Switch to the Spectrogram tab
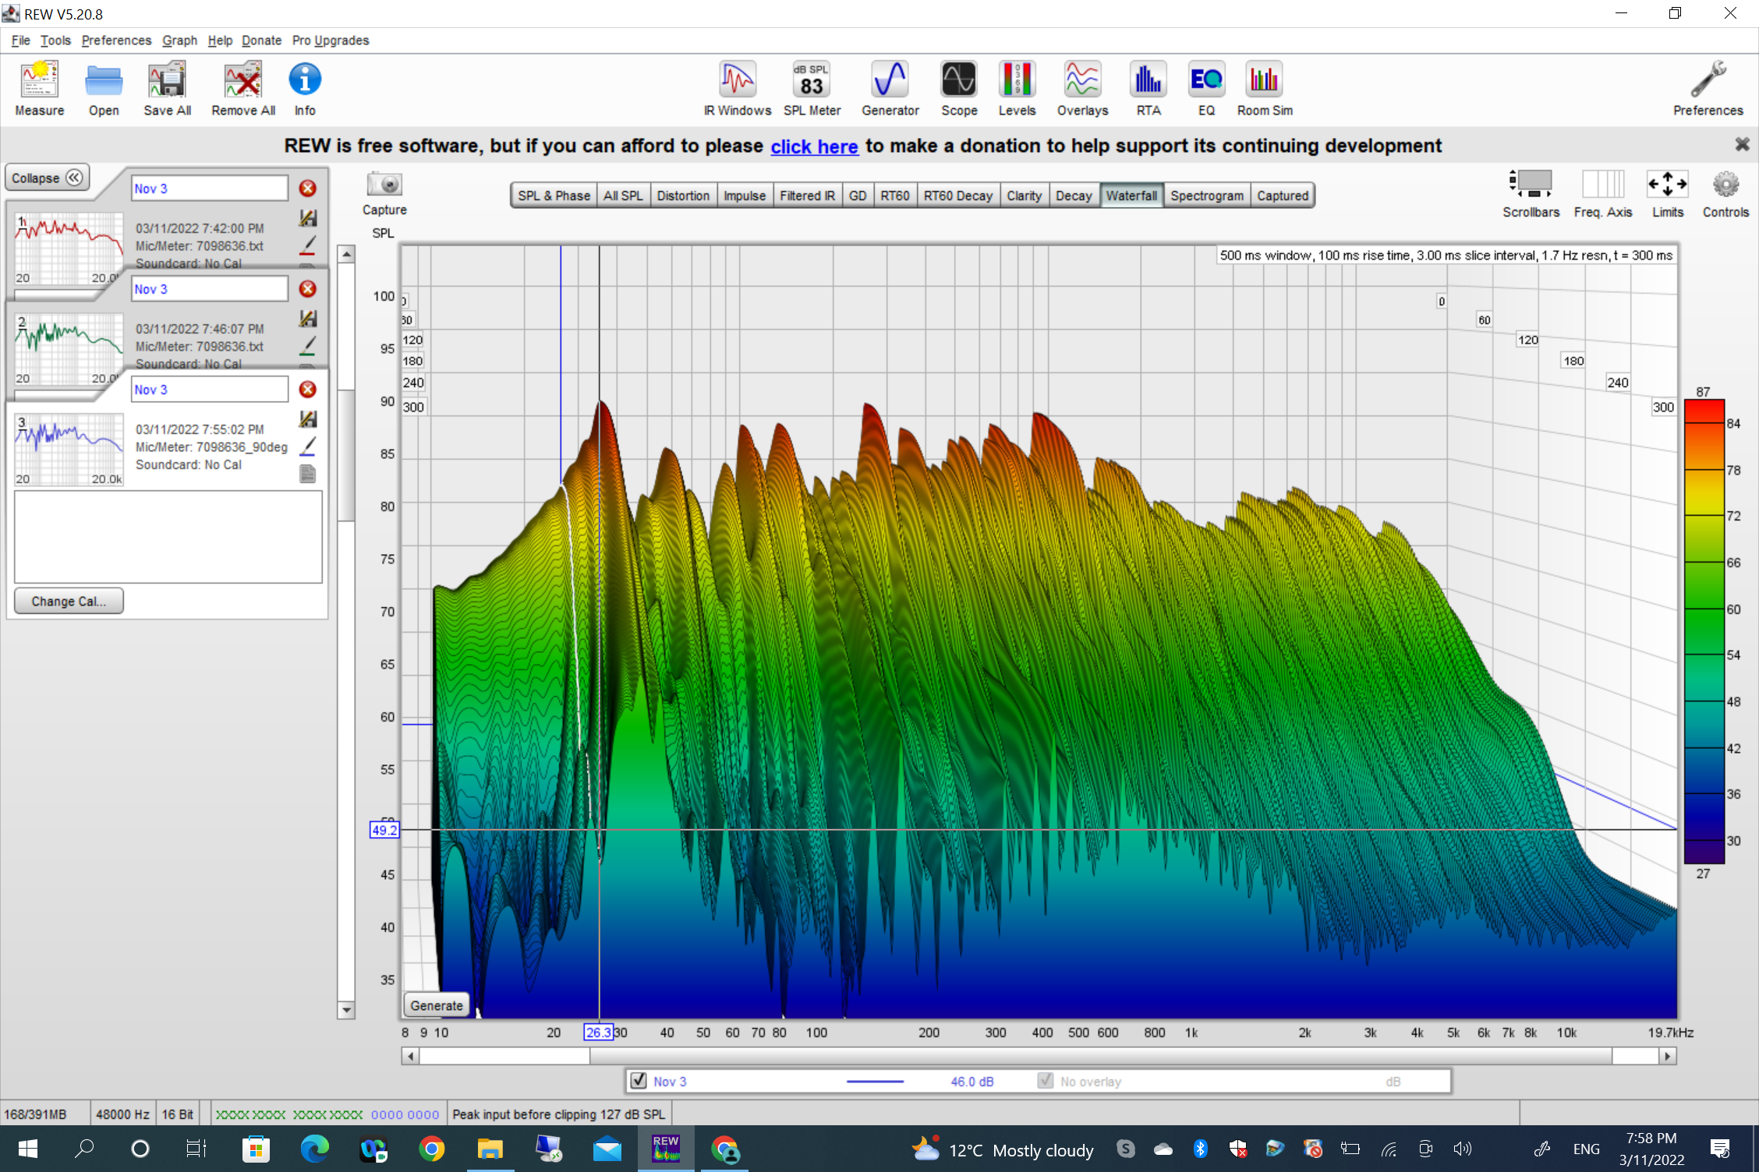This screenshot has height=1172, width=1759. point(1206,196)
